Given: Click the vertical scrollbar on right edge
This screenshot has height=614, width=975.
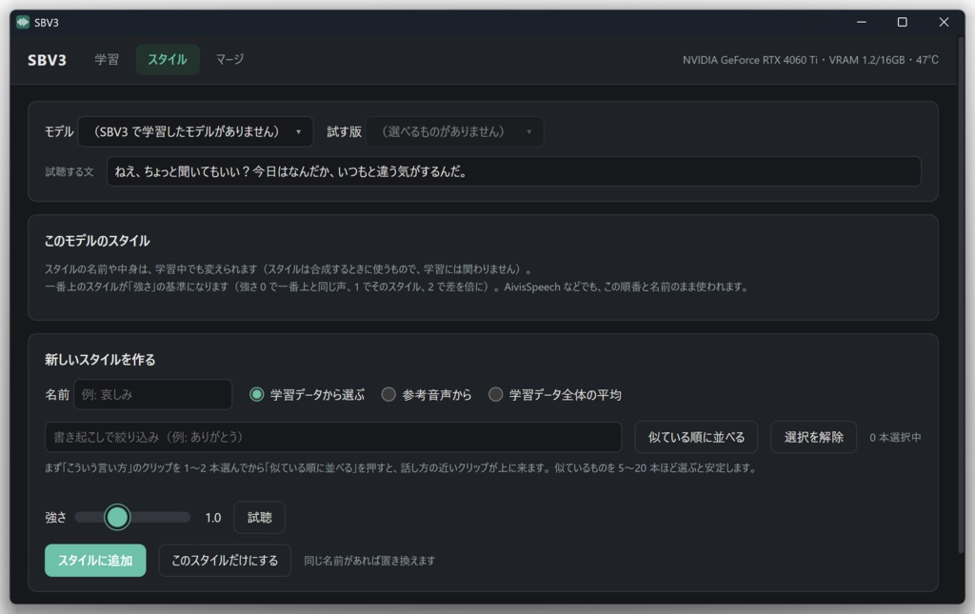Looking at the screenshot, I should coord(961,295).
